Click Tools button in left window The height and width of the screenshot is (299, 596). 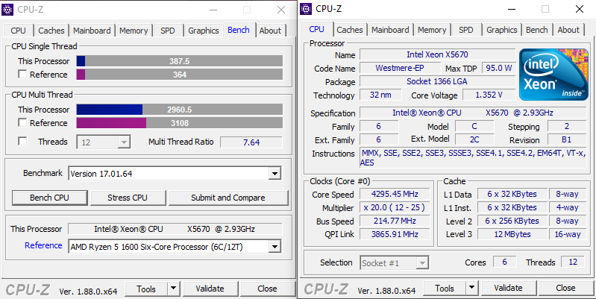[146, 289]
